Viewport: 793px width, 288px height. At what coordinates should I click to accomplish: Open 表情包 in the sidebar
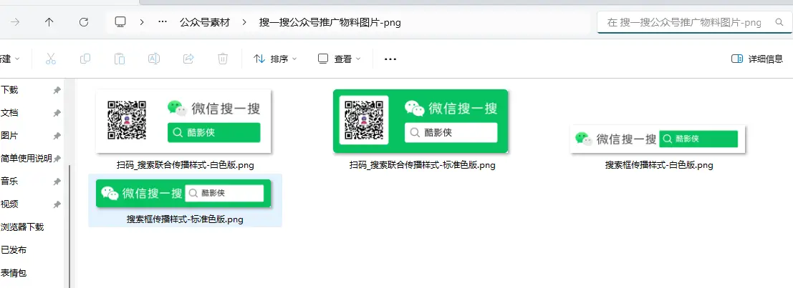click(13, 273)
